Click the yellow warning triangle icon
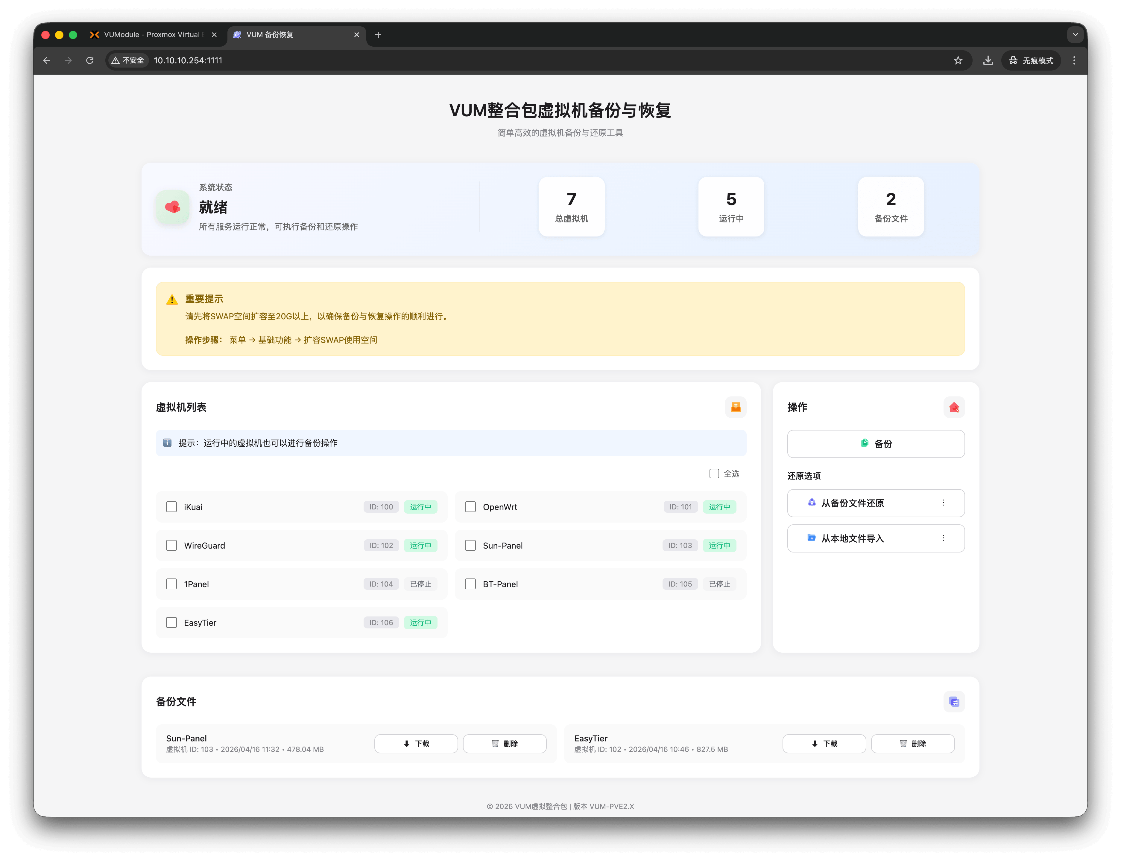This screenshot has height=861, width=1121. [x=172, y=300]
